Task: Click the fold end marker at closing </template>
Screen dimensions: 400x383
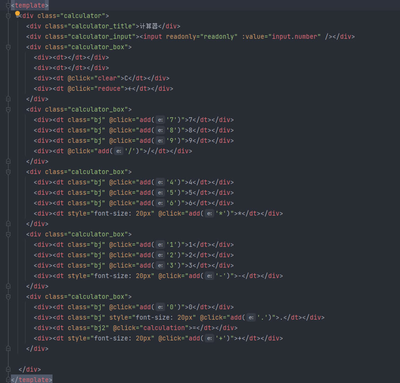Action: point(8,380)
